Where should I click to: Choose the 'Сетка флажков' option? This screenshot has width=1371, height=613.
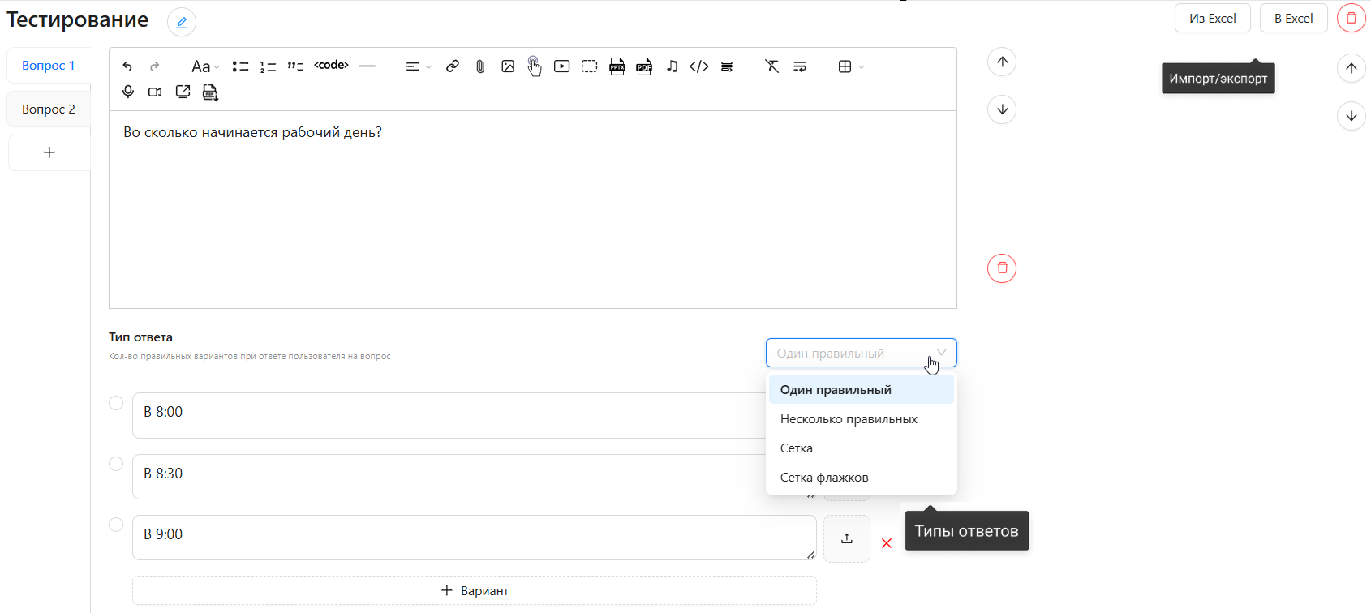pos(824,478)
